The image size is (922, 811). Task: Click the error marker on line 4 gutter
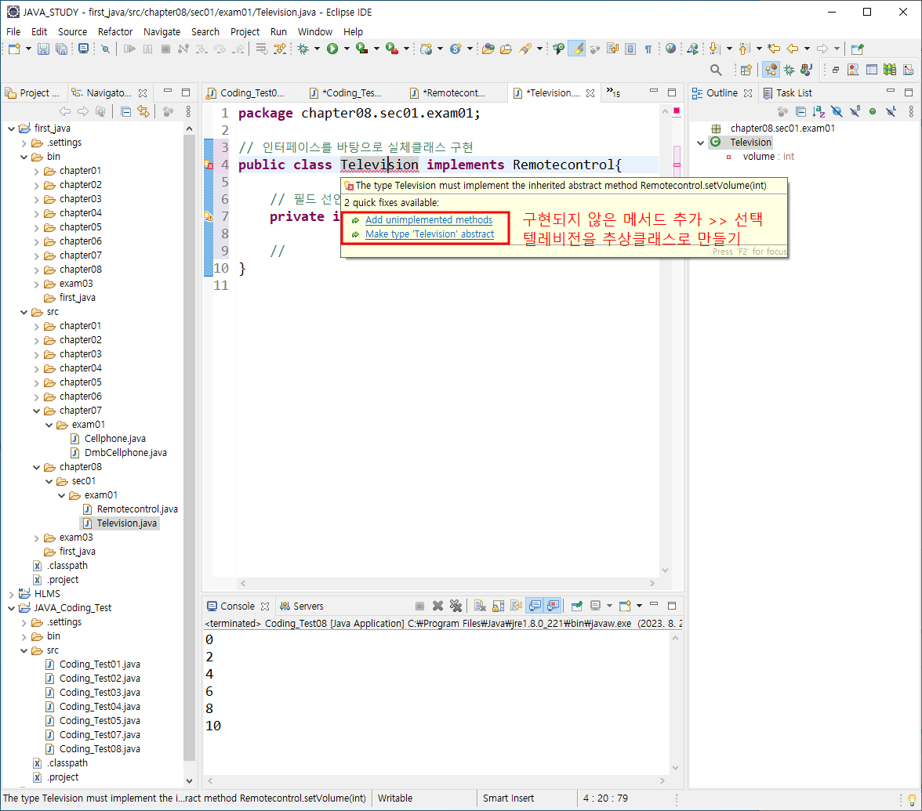(x=209, y=165)
